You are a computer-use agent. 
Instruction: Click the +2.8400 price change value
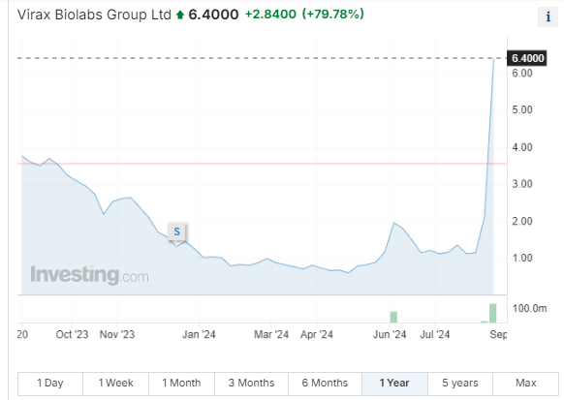(x=270, y=15)
